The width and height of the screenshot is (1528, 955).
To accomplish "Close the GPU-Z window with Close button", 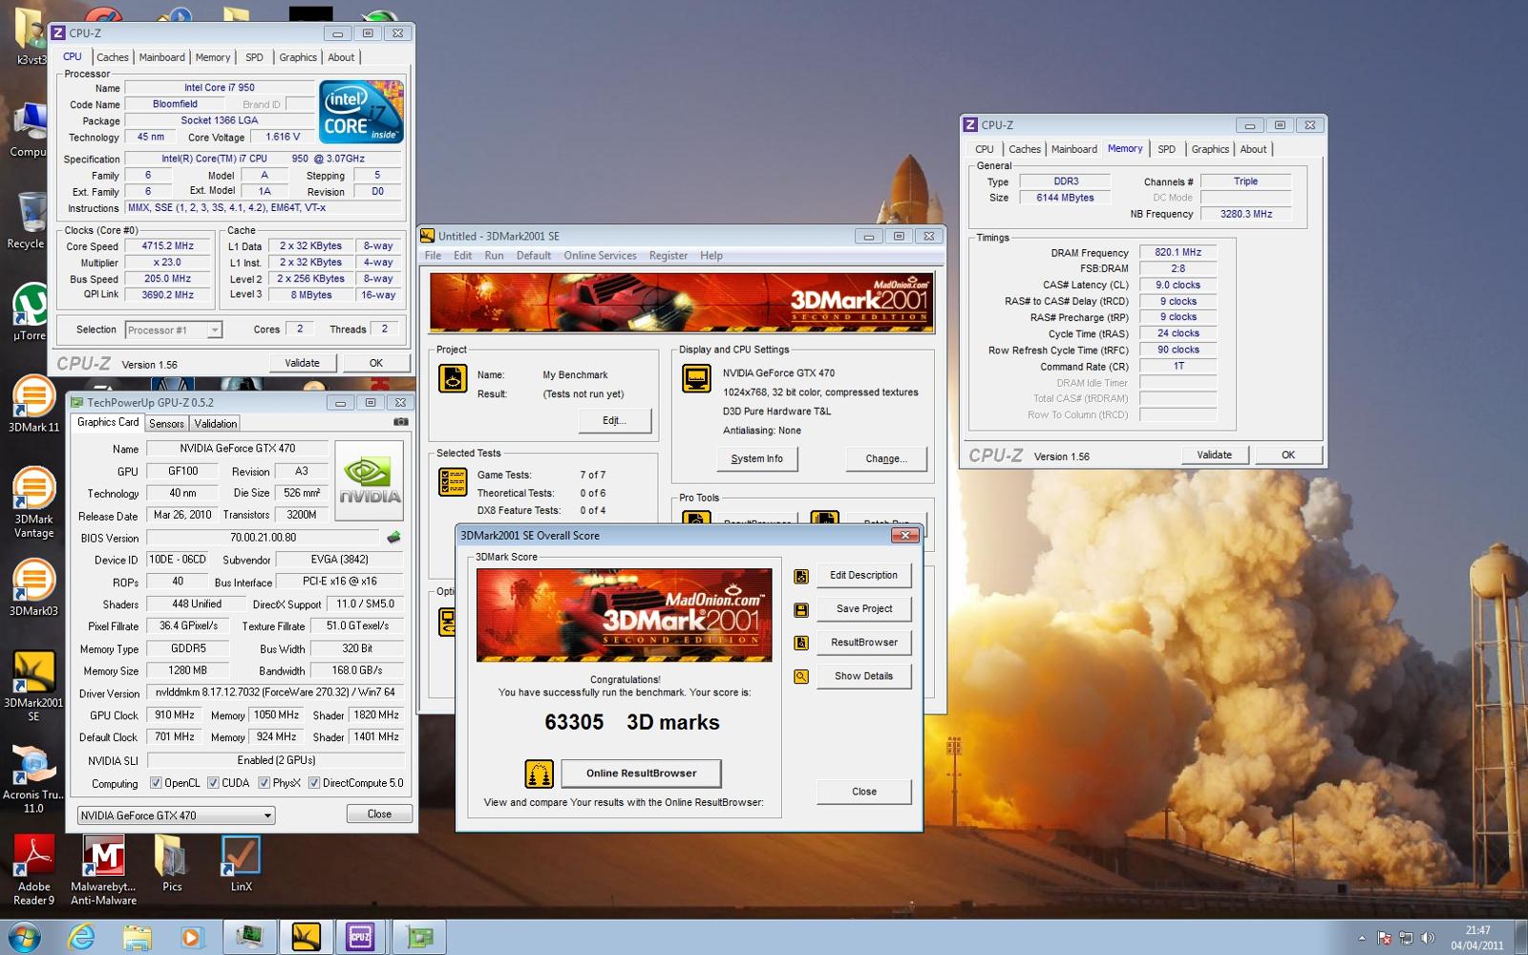I will click(379, 815).
